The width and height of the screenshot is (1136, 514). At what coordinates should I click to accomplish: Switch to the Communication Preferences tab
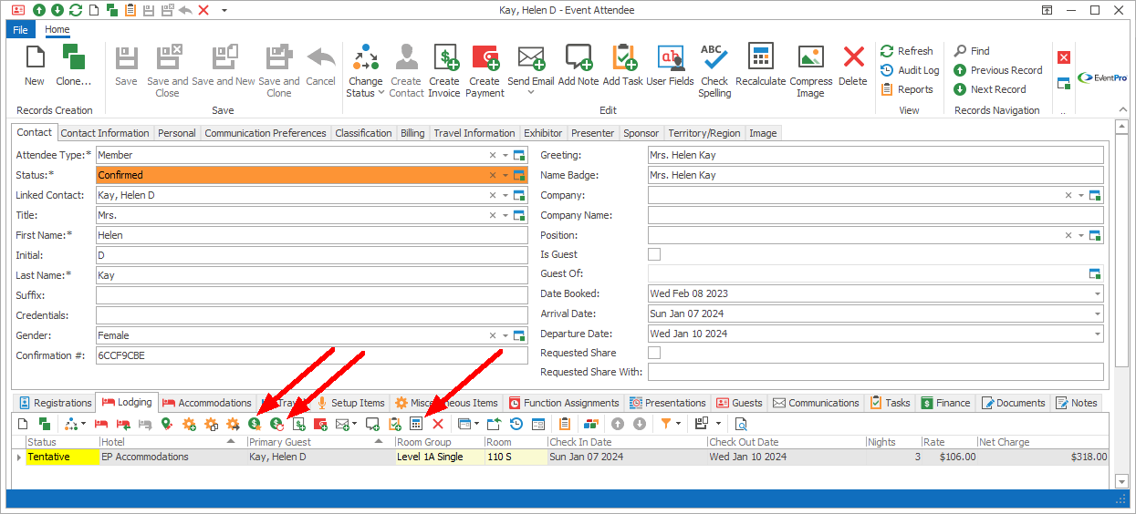(265, 133)
